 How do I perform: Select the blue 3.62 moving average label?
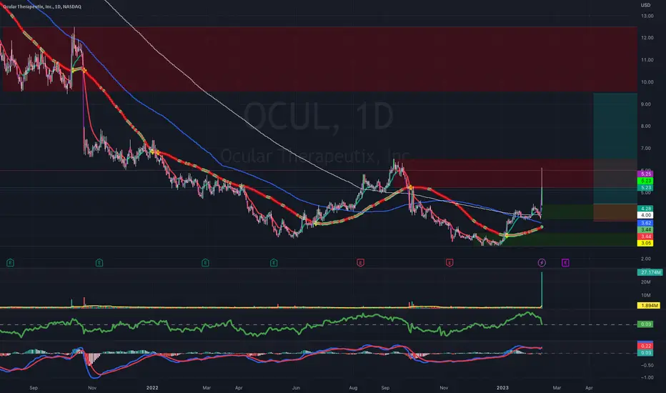pyautogui.click(x=646, y=223)
